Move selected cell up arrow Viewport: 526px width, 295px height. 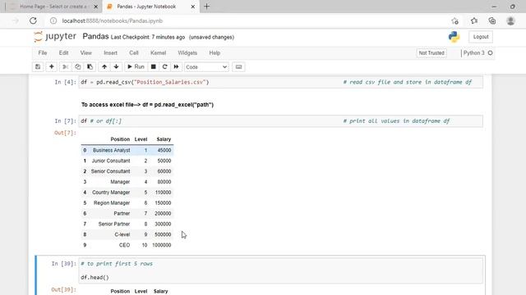[x=104, y=67]
